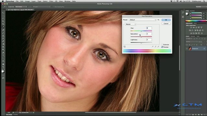Click the on-image adjustment hand icon
Screen dimensions: 207x116
pos(124,47)
